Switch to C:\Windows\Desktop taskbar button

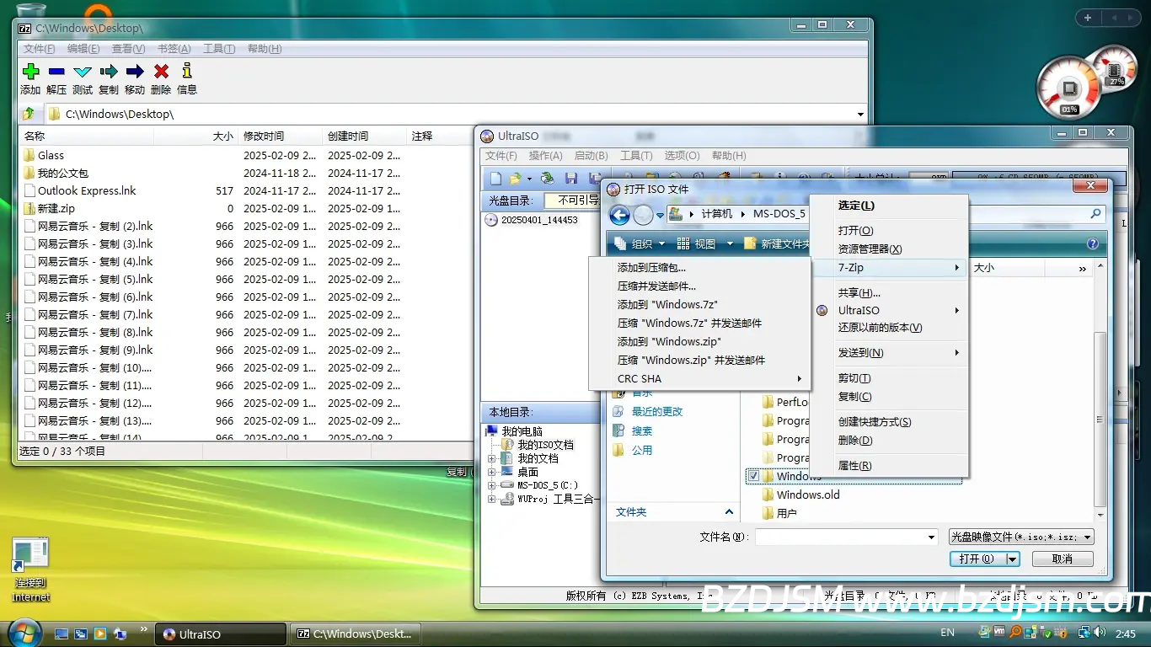click(x=355, y=634)
